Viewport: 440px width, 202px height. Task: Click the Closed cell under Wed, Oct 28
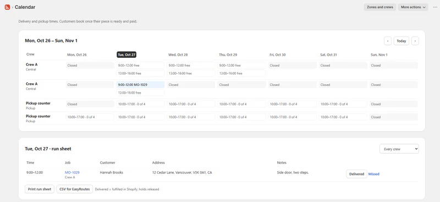[191, 85]
